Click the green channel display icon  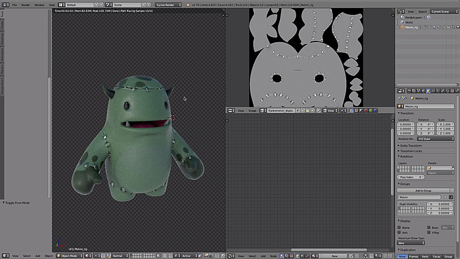[x=370, y=111]
